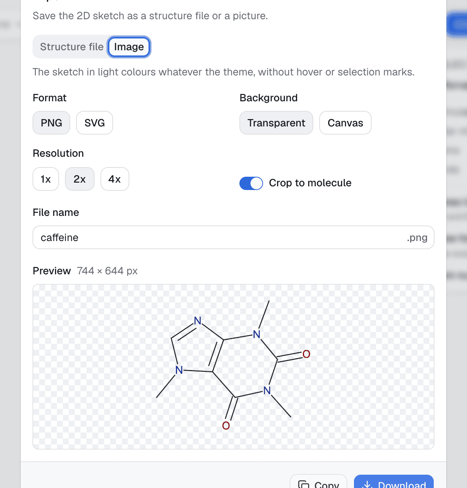Choose PNG format
467x488 pixels.
[51, 123]
